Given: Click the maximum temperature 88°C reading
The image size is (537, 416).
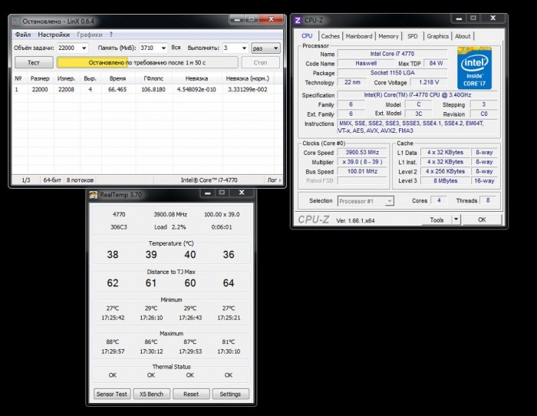Looking at the screenshot, I should (113, 342).
